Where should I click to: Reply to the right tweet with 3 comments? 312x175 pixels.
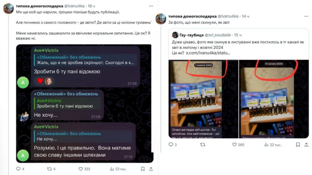[x=171, y=145]
